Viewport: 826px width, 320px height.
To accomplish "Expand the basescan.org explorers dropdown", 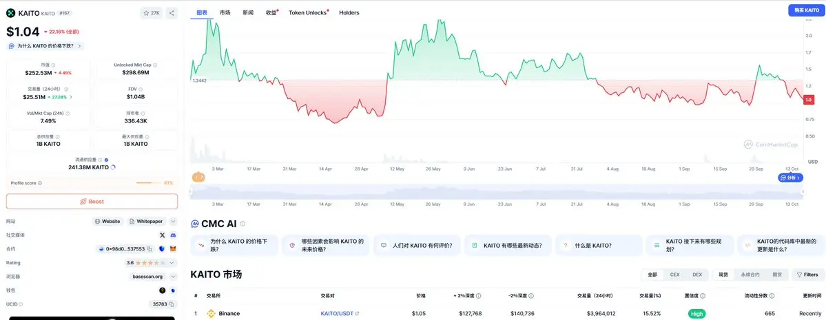I will coord(172,277).
